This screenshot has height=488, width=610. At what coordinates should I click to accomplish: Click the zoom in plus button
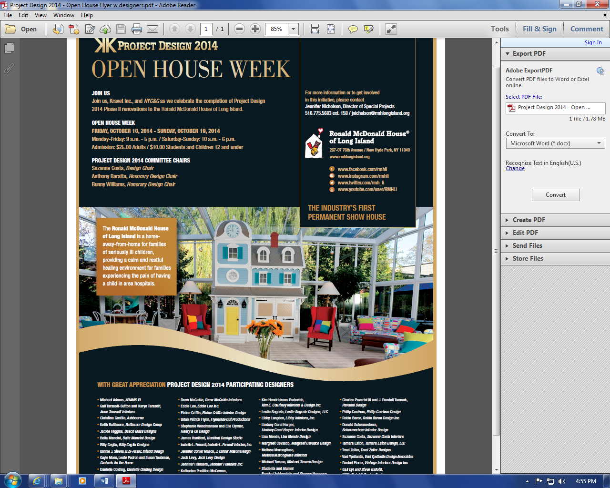tap(255, 29)
